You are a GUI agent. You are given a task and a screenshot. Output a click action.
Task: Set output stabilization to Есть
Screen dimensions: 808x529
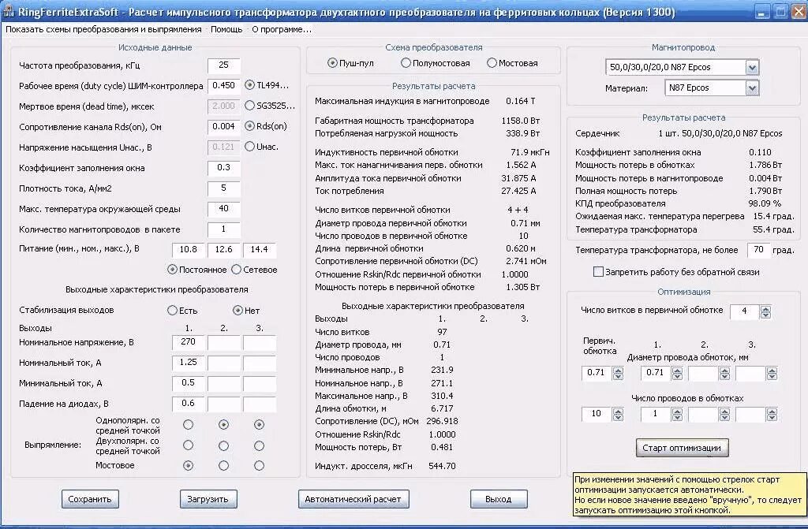(x=173, y=311)
